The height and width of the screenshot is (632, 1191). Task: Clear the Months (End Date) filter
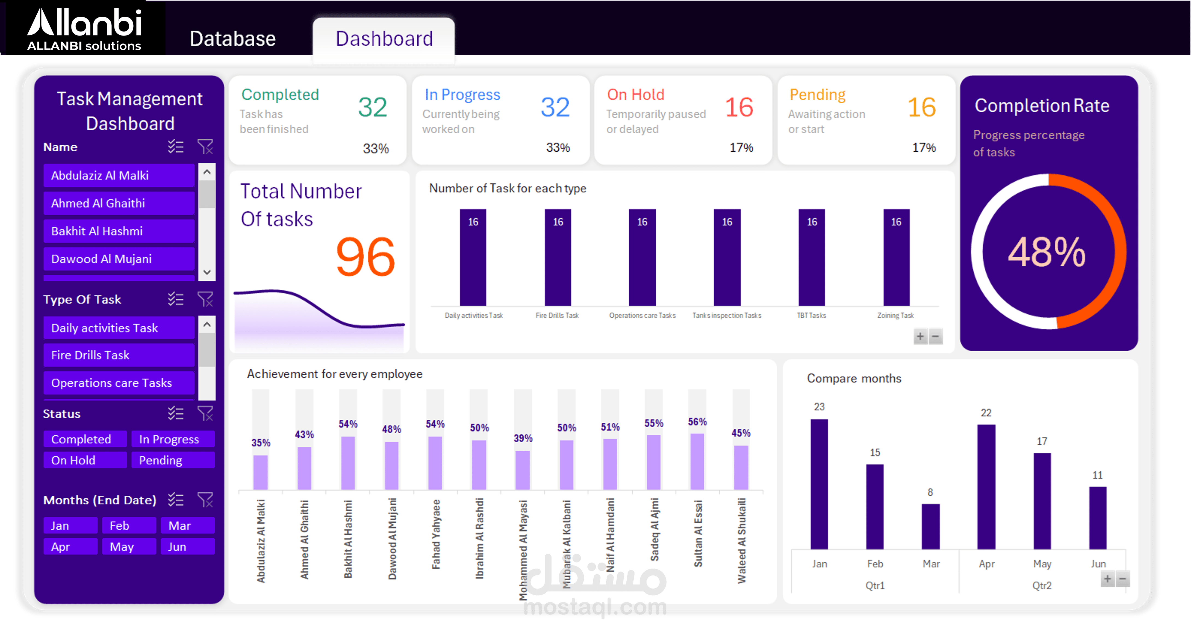(205, 500)
